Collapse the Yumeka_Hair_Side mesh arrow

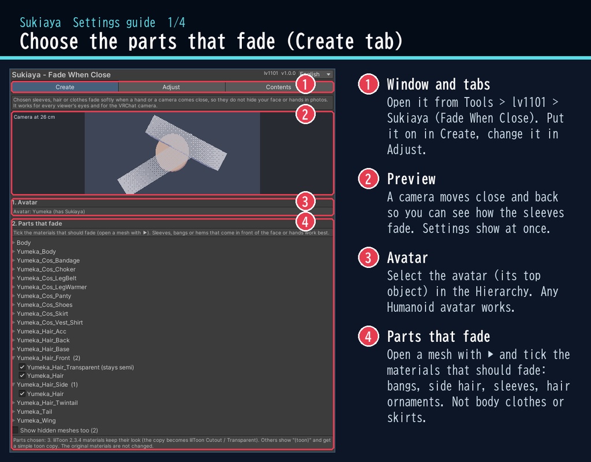pyautogui.click(x=14, y=385)
